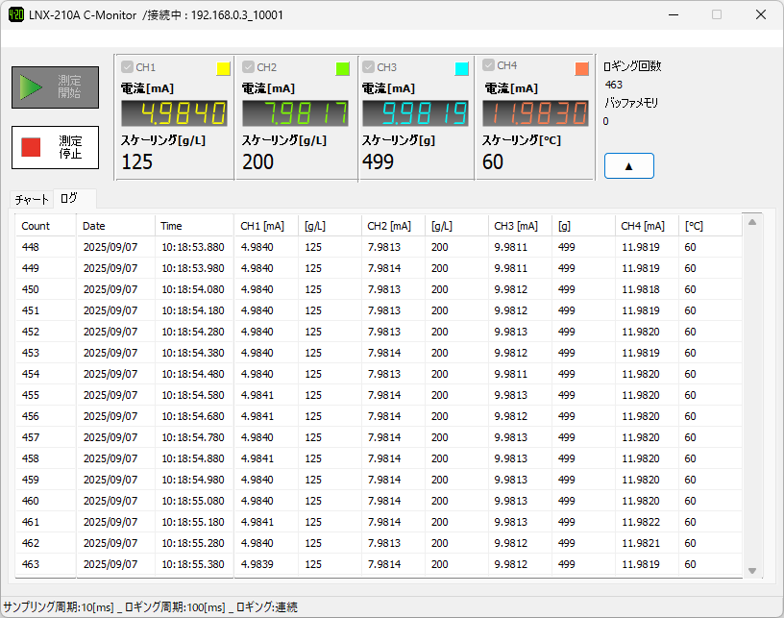Collapse the panel with the up-arrow button

[628, 165]
